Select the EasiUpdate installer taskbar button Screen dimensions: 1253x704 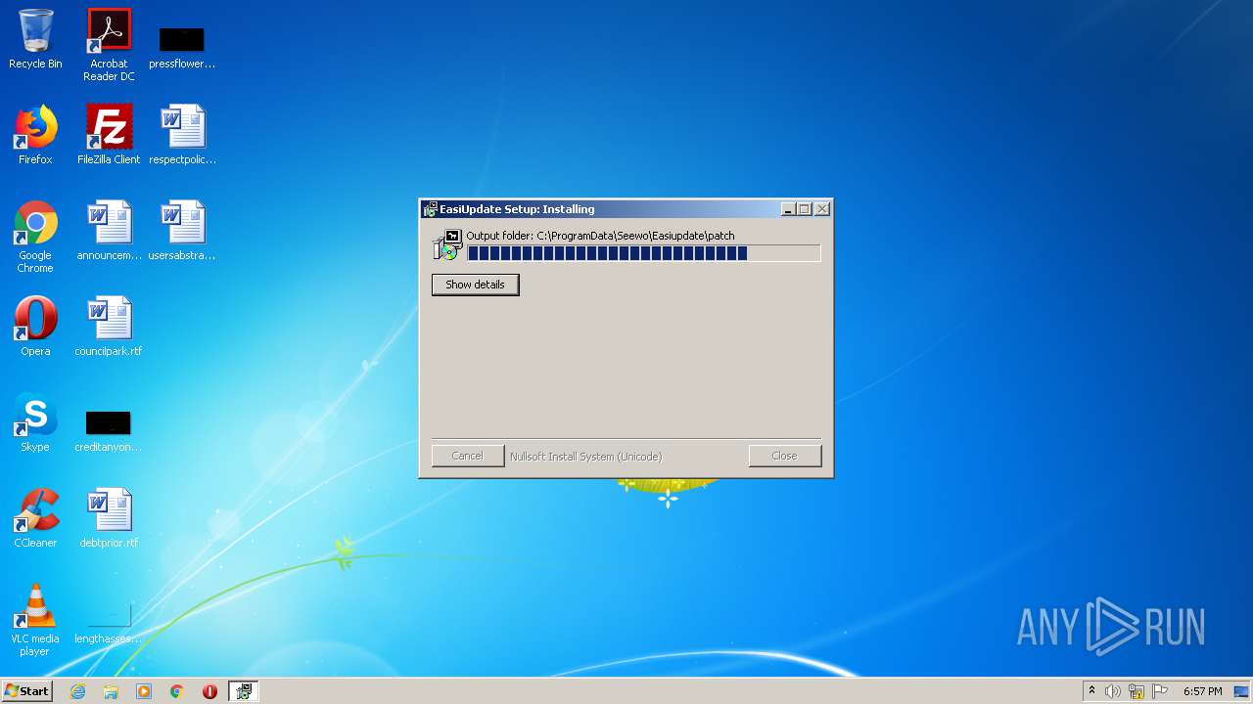[244, 691]
